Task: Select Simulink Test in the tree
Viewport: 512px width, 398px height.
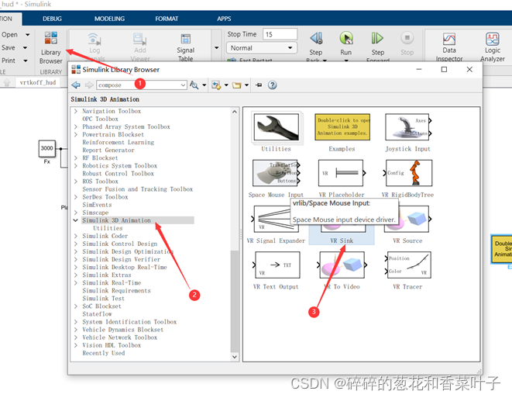Action: [104, 299]
